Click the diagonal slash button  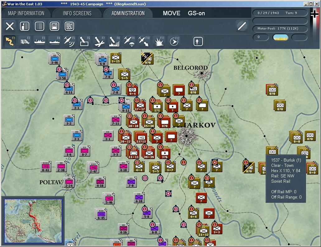[x=242, y=26]
